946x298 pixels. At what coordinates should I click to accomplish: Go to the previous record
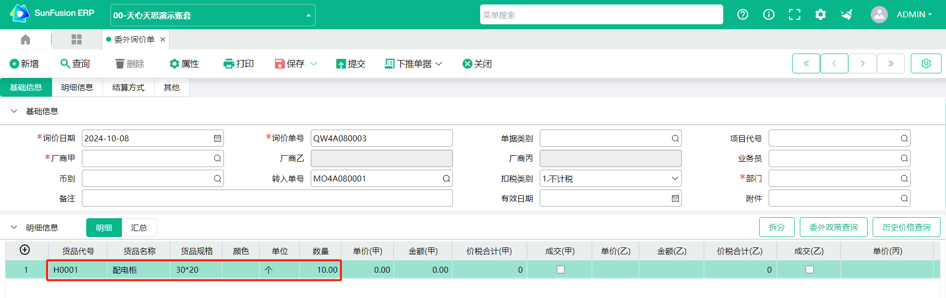click(x=835, y=63)
